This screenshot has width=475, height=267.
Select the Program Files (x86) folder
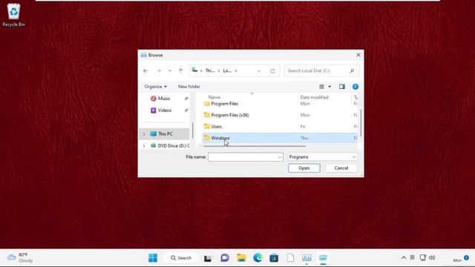pos(230,115)
